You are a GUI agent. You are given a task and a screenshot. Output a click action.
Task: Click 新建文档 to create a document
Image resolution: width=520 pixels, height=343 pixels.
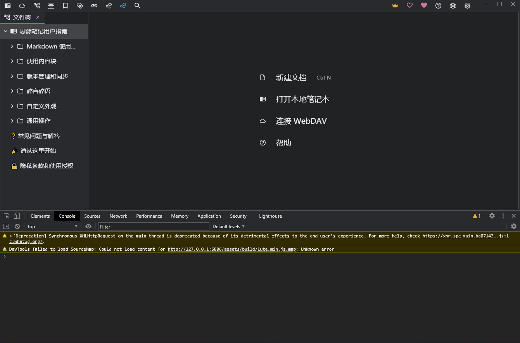point(291,78)
